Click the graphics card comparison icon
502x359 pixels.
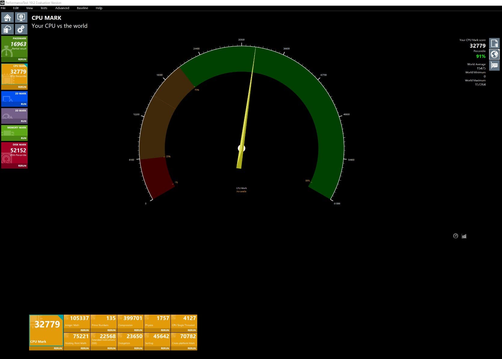494,65
